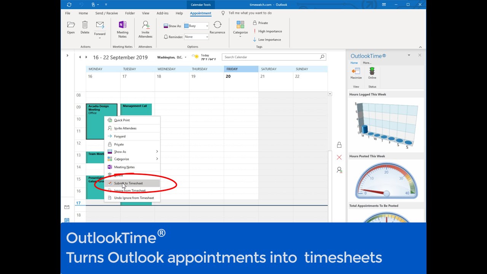Select Ignore from Timesheet
This screenshot has height=274, width=487.
[132, 191]
